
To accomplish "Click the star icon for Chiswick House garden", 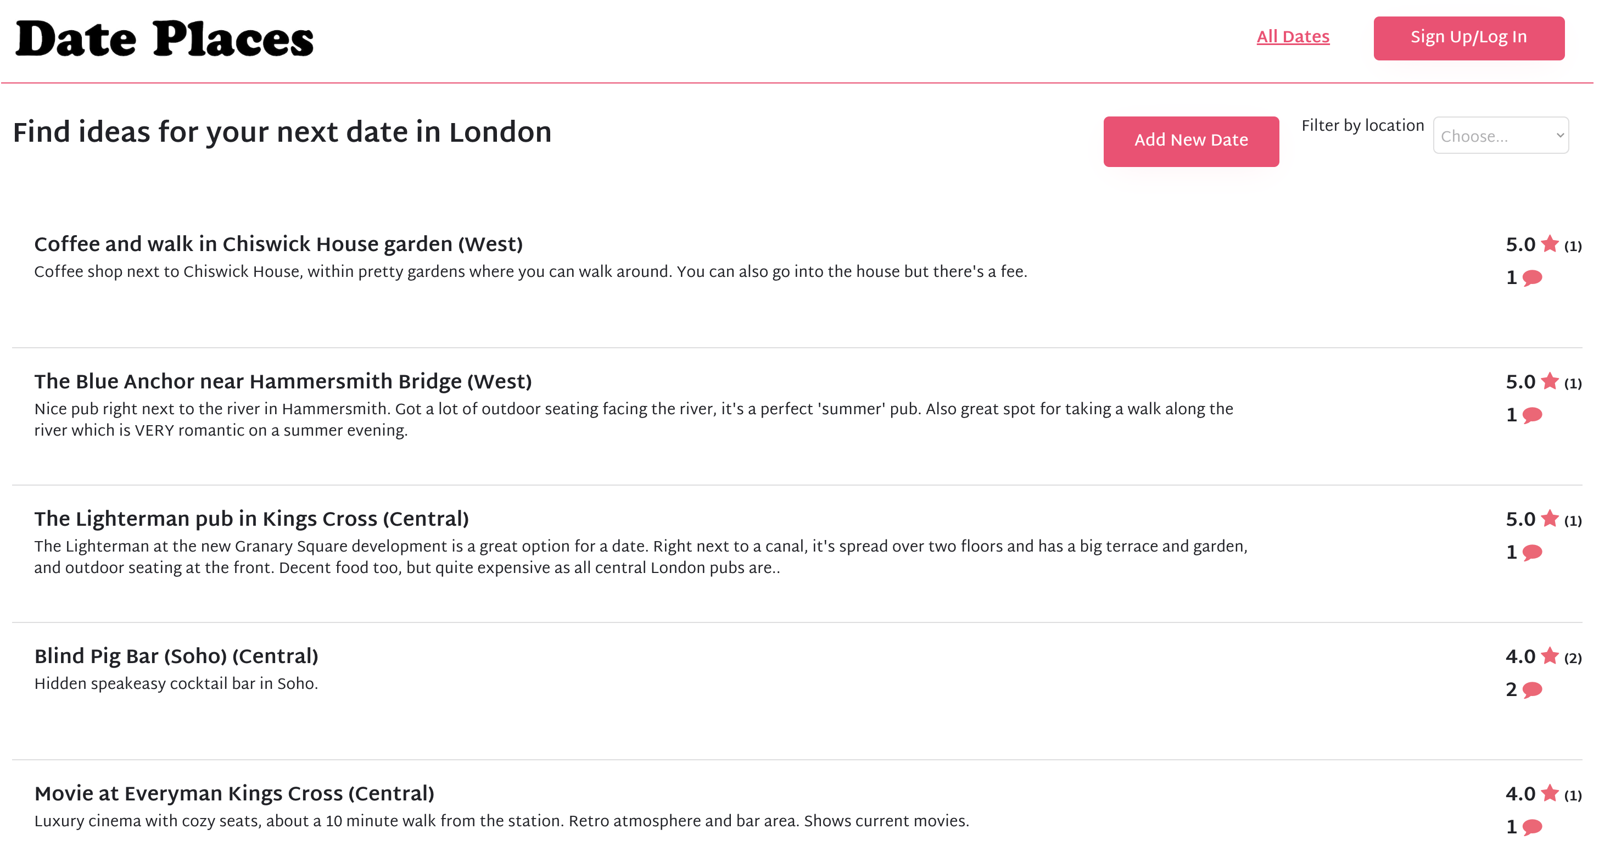I will [x=1550, y=243].
